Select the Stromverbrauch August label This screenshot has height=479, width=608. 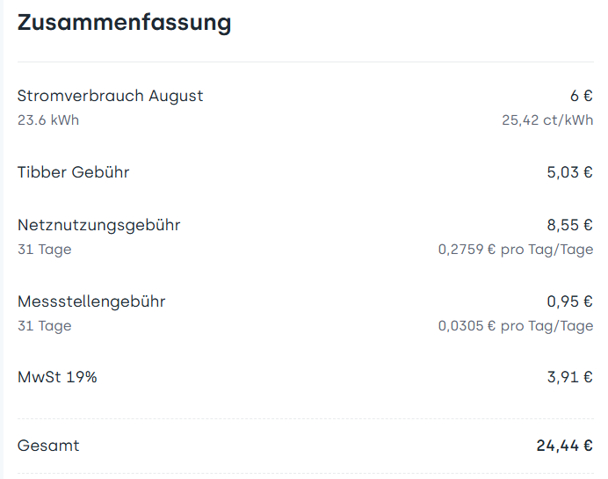[x=110, y=96]
